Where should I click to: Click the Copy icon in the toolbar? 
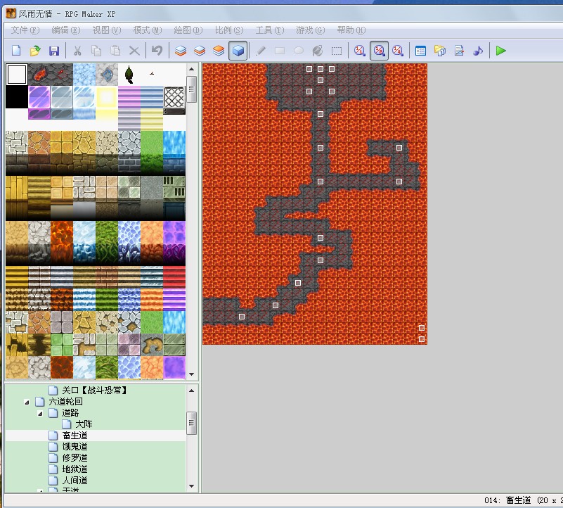coord(96,51)
